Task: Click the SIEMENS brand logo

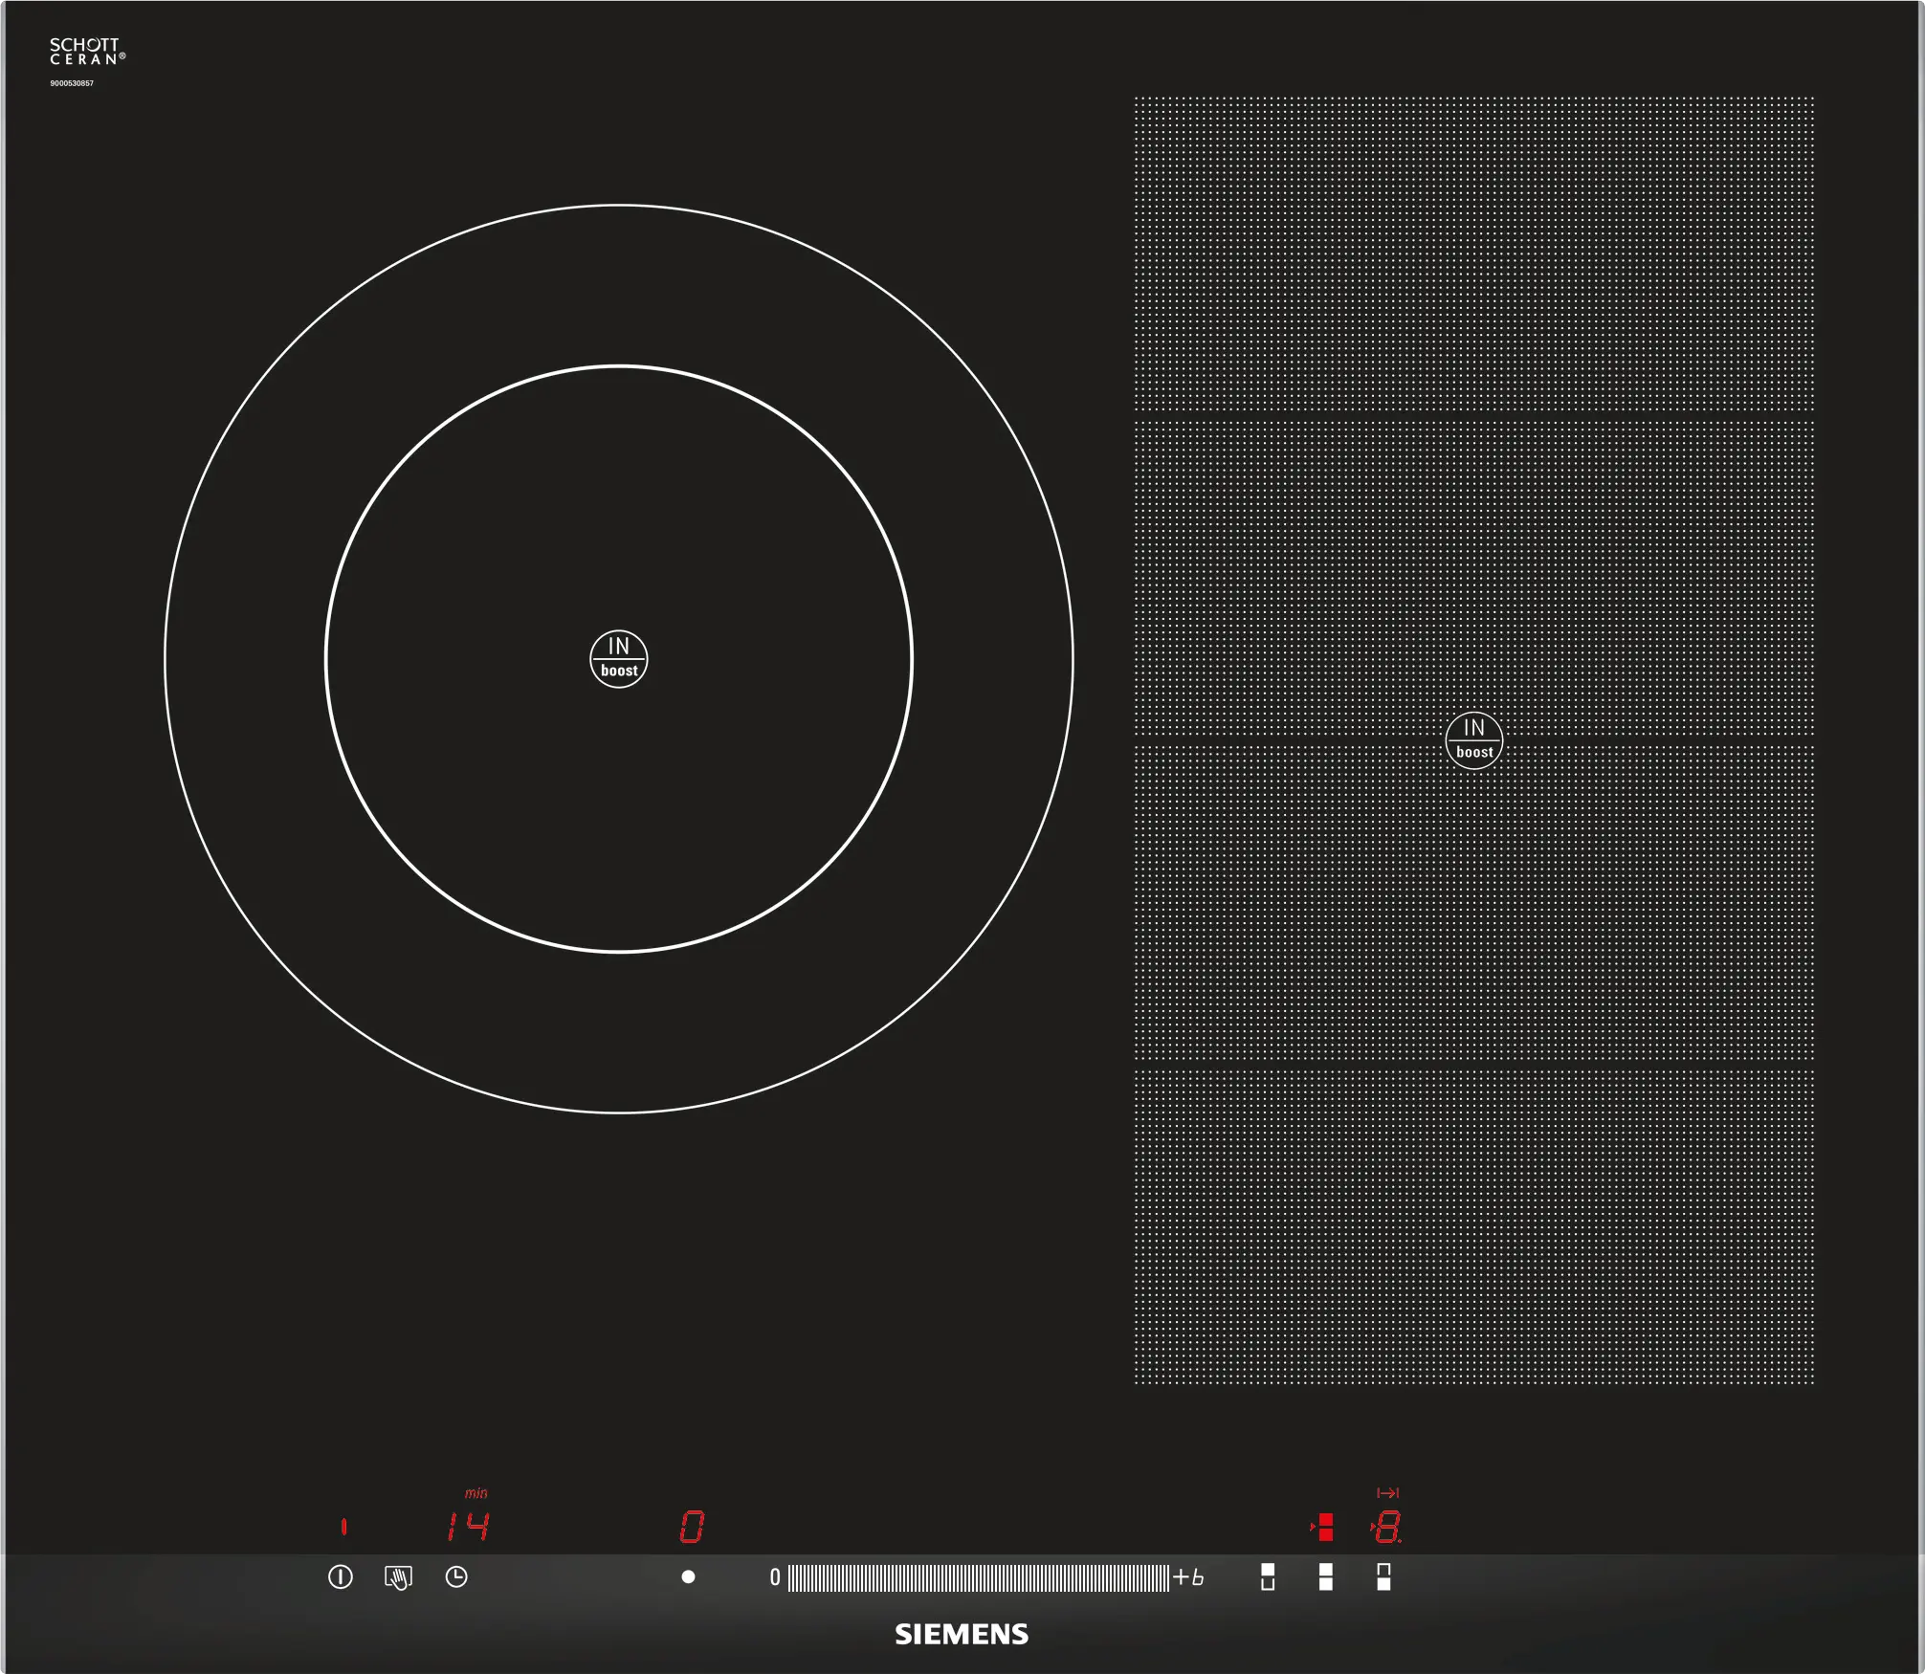Action: tap(962, 1634)
